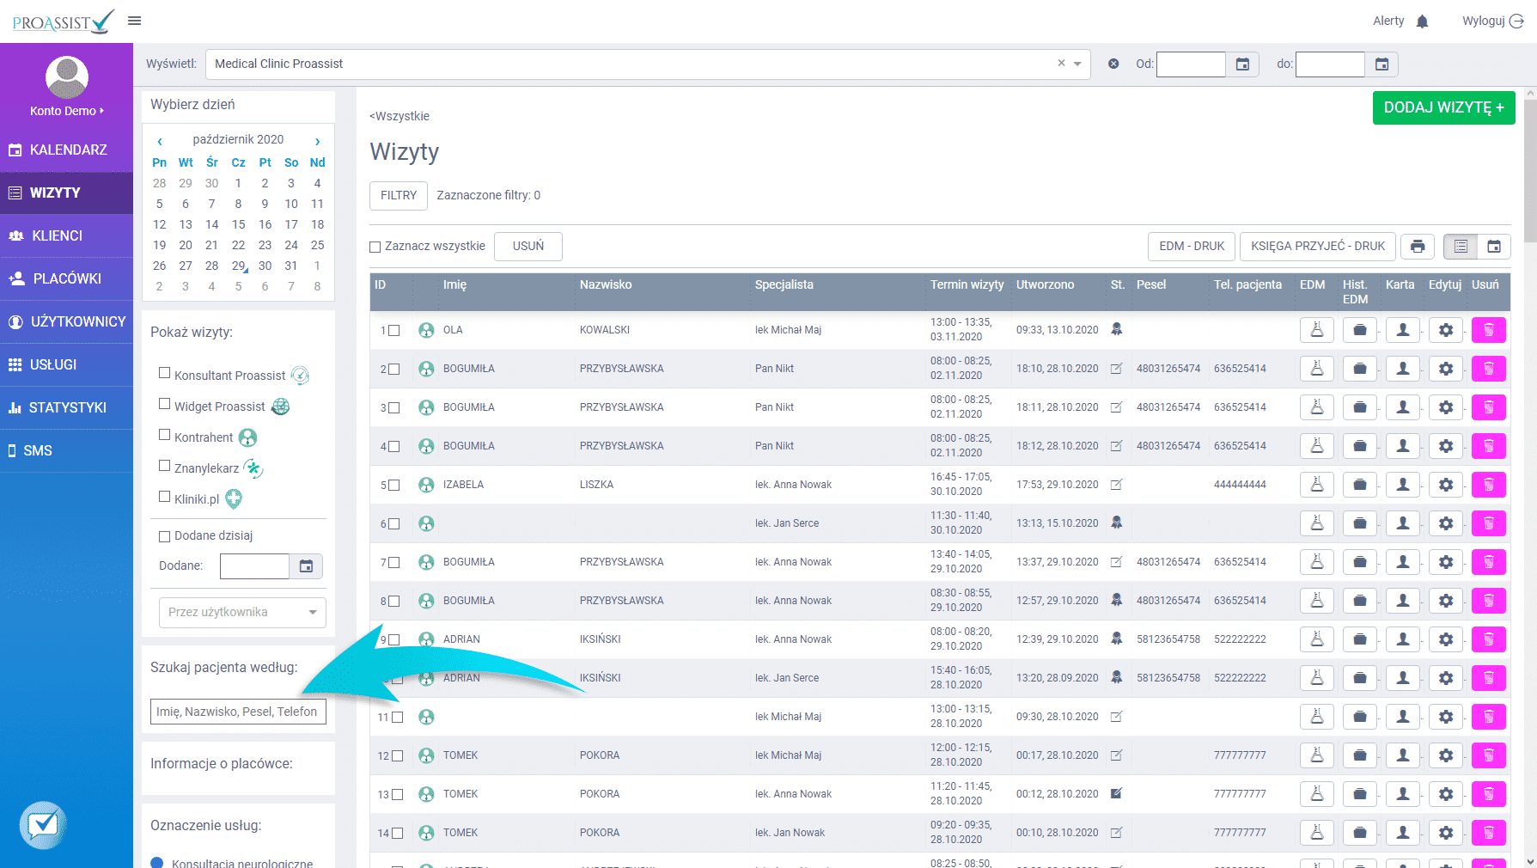Edit visit gear icon for row 9 ADRIAN

1446,639
